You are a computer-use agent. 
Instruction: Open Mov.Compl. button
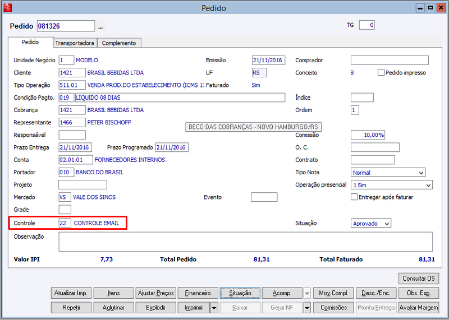333,293
